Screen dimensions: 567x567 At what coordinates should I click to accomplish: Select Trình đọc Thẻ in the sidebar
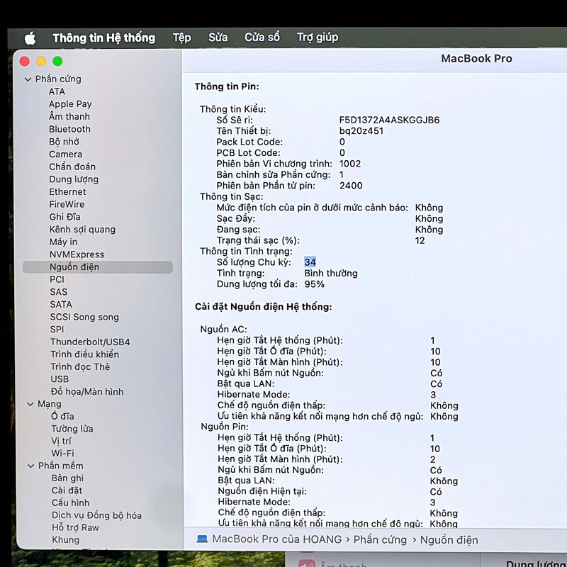(80, 366)
